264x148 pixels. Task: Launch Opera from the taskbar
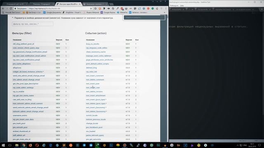click(x=37, y=145)
